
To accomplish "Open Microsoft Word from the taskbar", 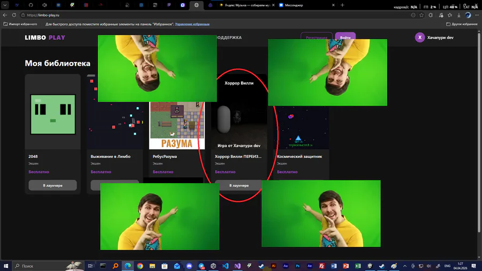I will tap(334, 266).
